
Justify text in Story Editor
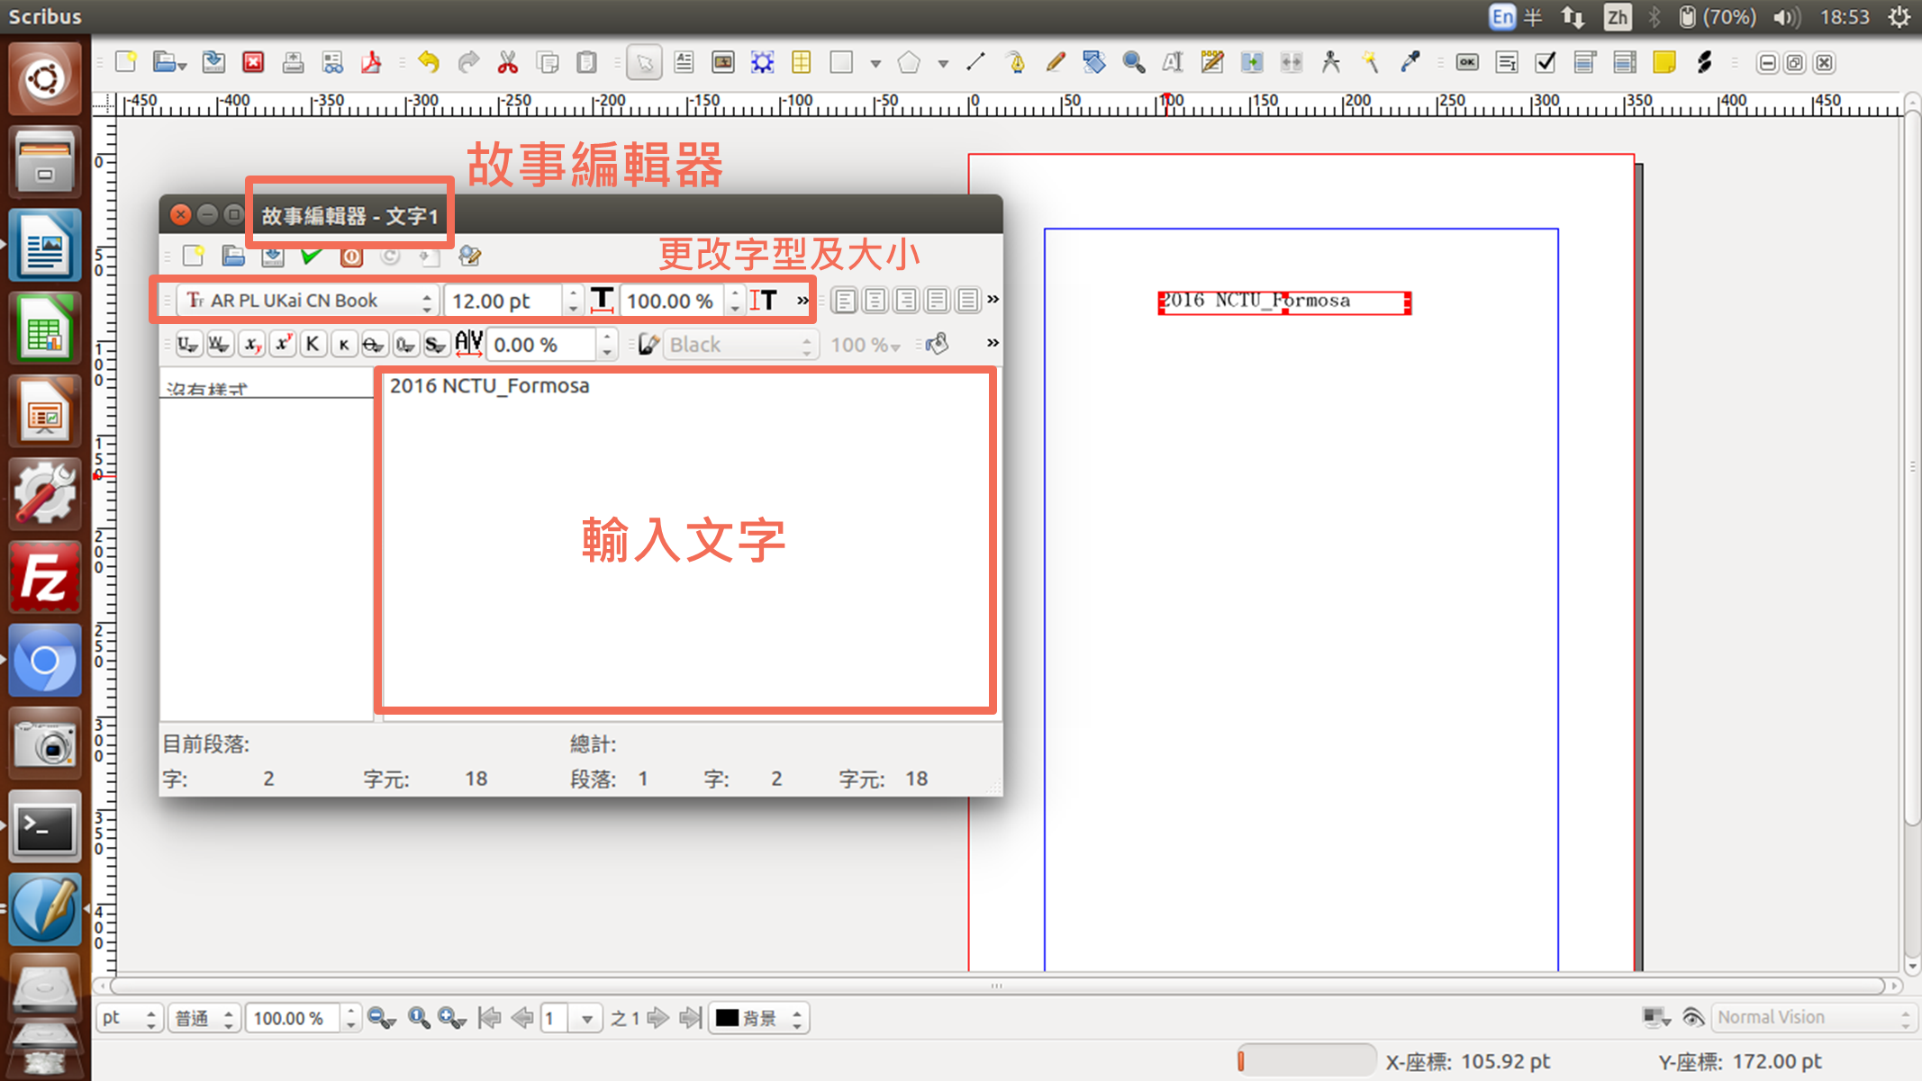click(x=937, y=300)
